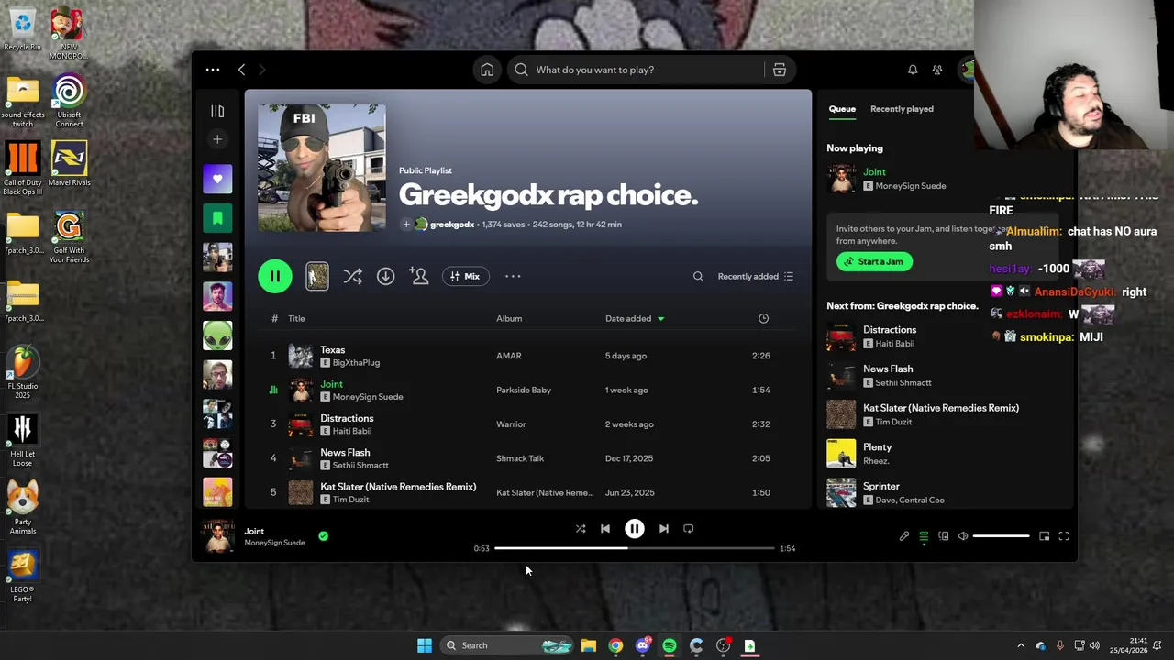Click the 'Texas' track title
This screenshot has height=660, width=1174.
(333, 349)
